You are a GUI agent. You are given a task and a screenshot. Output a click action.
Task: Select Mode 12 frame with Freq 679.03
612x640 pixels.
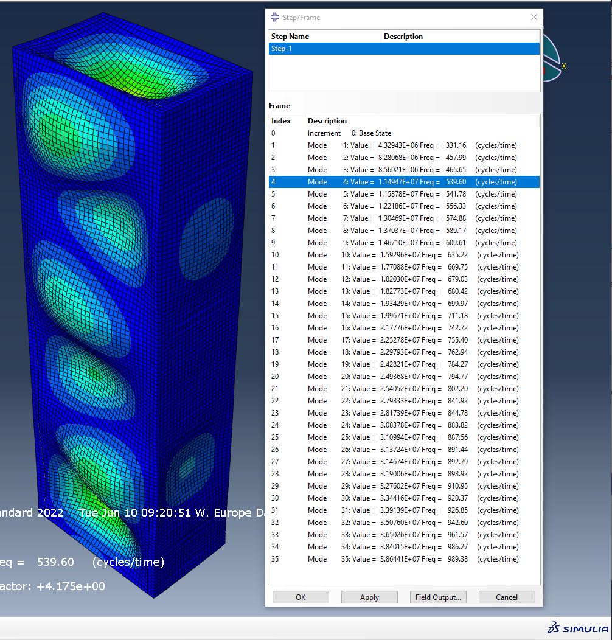point(404,279)
